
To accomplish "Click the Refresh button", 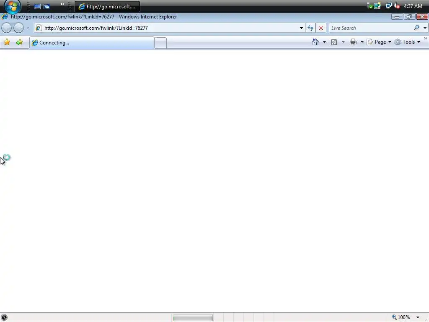I will pos(310,28).
